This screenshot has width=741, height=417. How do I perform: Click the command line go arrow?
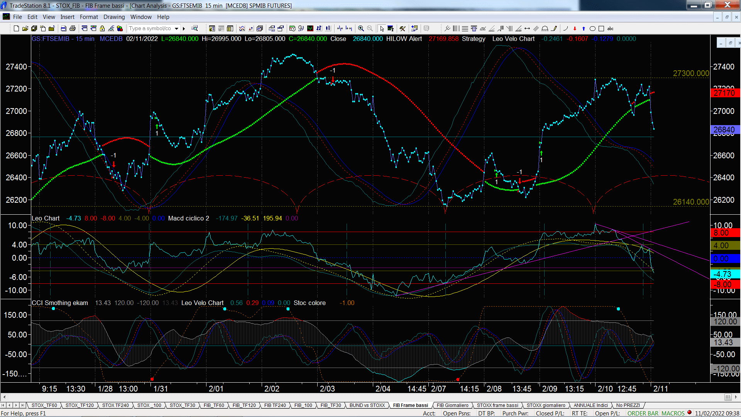coord(184,29)
